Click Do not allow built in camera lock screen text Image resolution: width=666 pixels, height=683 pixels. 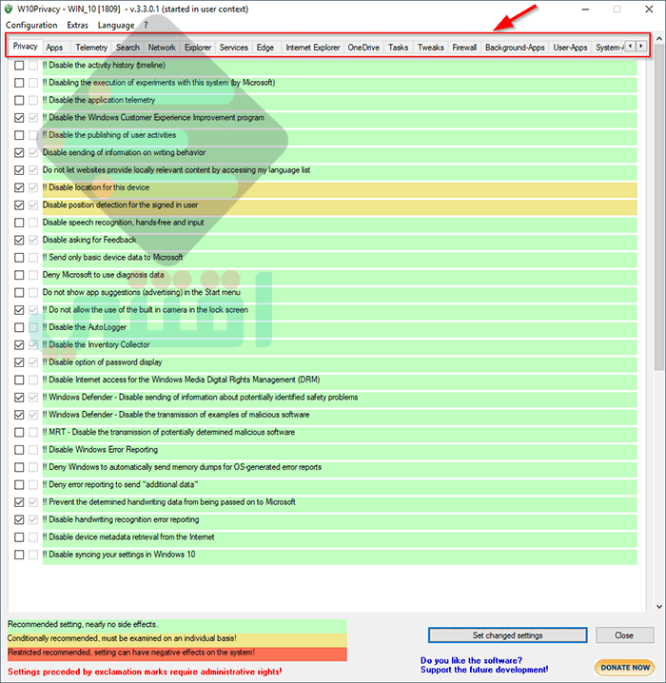[145, 310]
